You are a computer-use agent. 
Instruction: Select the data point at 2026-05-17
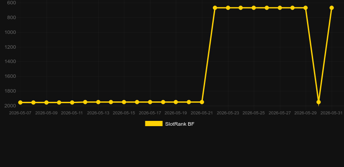[150, 102]
